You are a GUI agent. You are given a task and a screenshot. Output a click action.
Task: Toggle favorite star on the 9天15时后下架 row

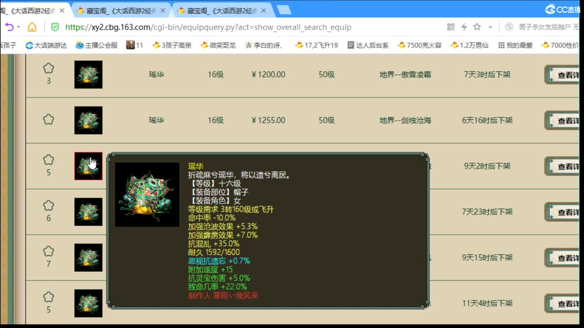(x=48, y=251)
